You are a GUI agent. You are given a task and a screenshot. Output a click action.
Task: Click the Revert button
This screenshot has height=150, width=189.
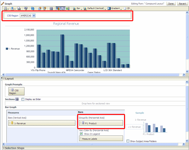click(182, 3)
